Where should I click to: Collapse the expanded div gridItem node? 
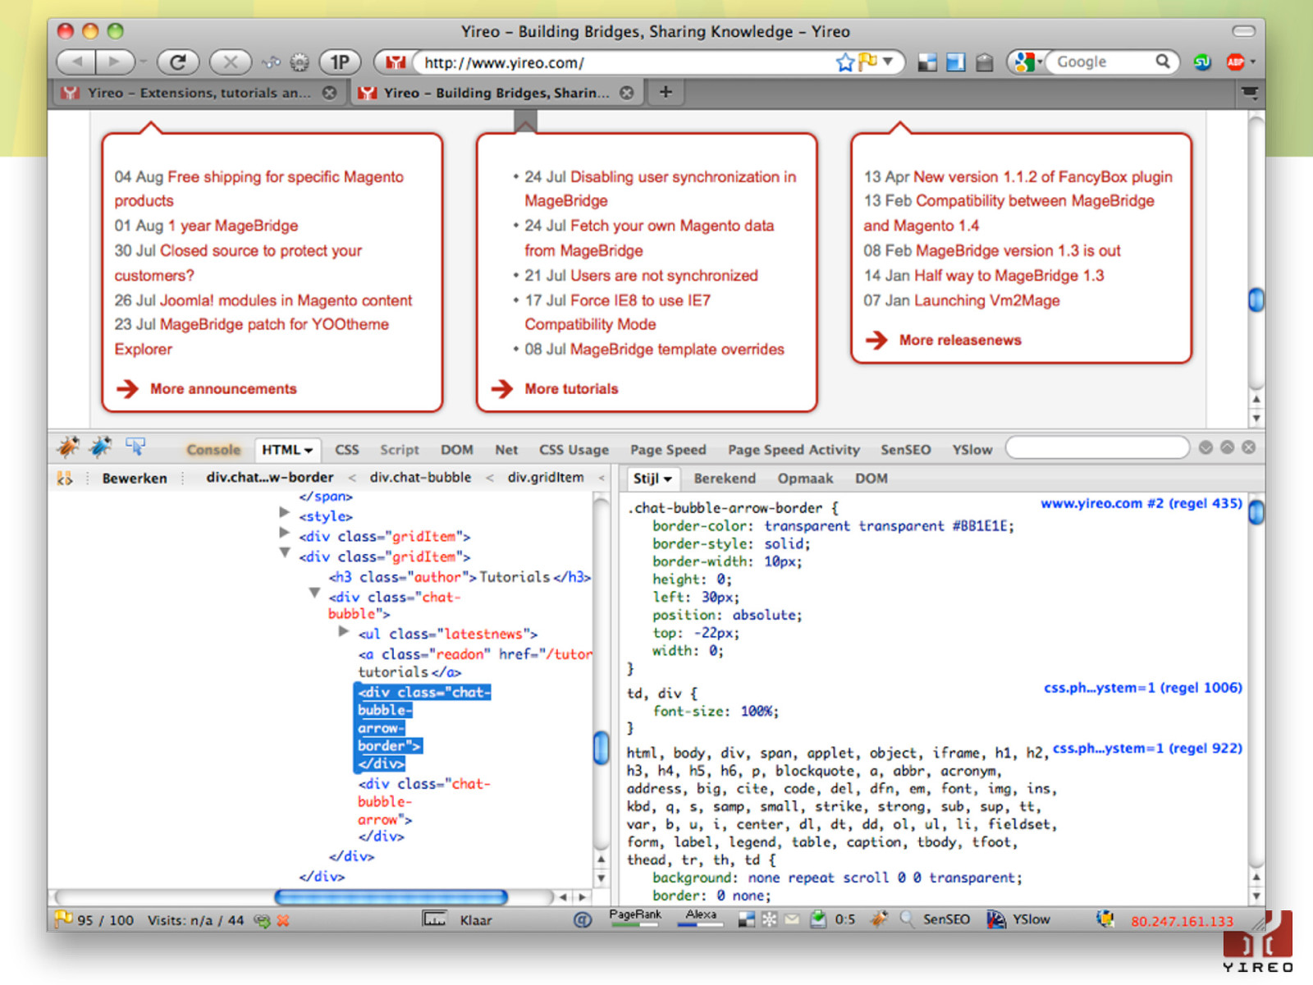285,553
